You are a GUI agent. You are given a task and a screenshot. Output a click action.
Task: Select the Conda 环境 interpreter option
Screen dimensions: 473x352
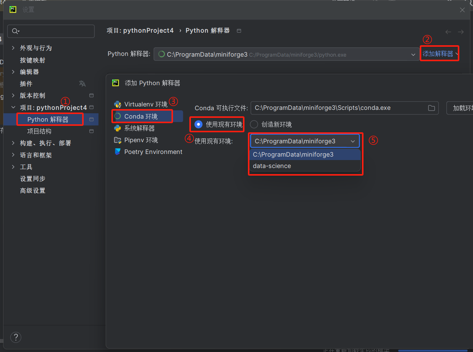(x=142, y=116)
